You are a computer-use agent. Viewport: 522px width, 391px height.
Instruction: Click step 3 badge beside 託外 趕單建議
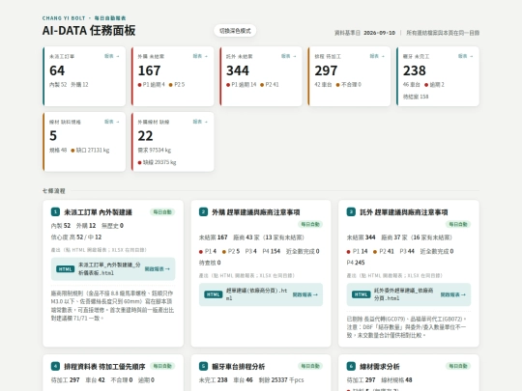click(x=351, y=211)
